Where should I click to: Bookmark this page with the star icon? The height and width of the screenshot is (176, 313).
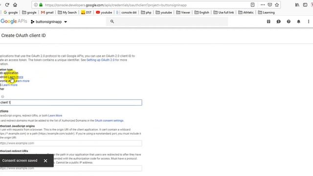[x=277, y=5]
